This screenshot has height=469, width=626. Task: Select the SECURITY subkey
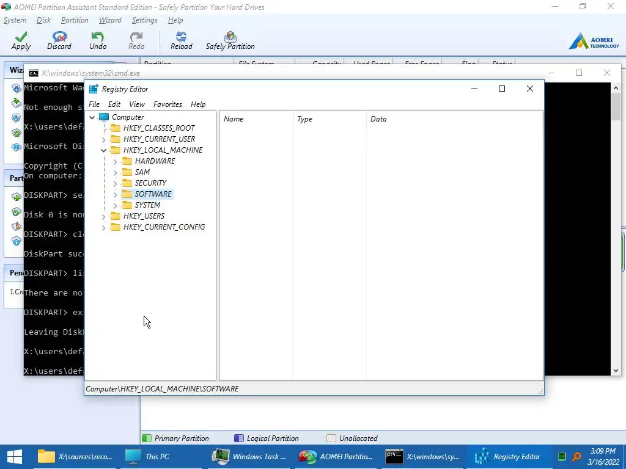pos(150,183)
